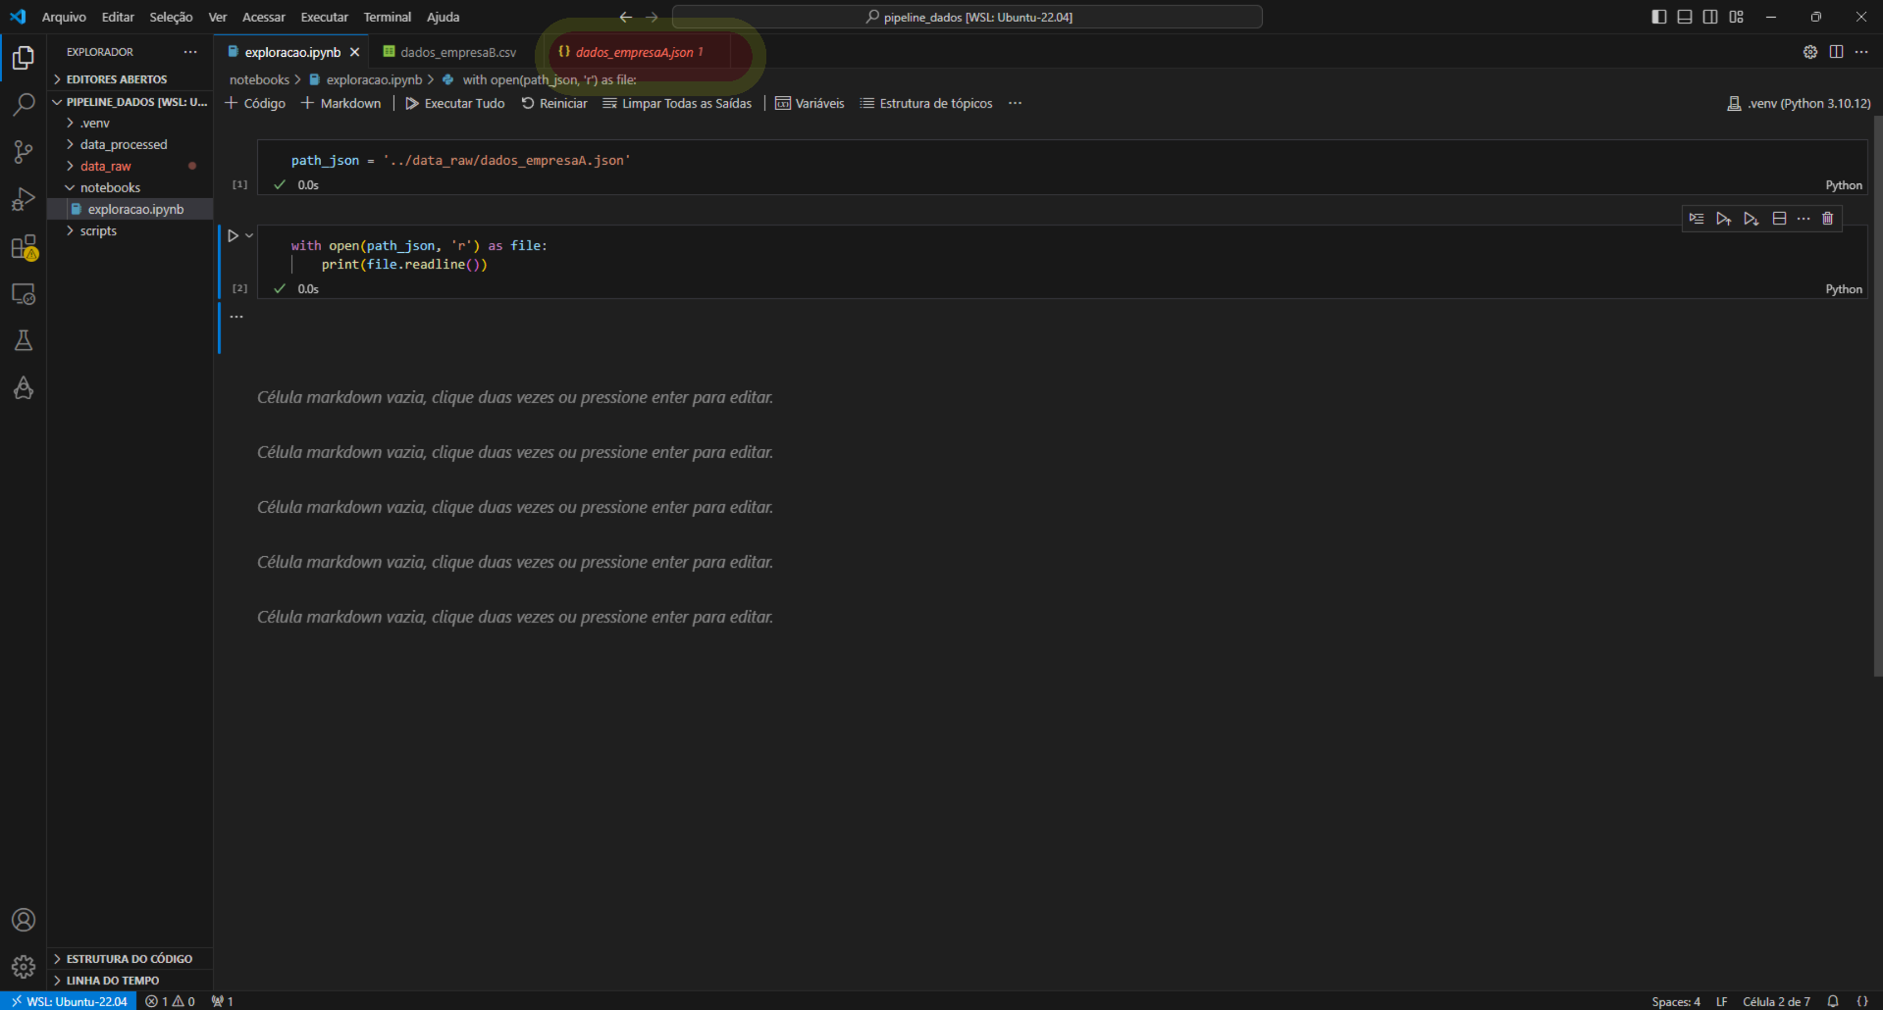
Task: Open the Accounts menu icon
Action: (24, 920)
